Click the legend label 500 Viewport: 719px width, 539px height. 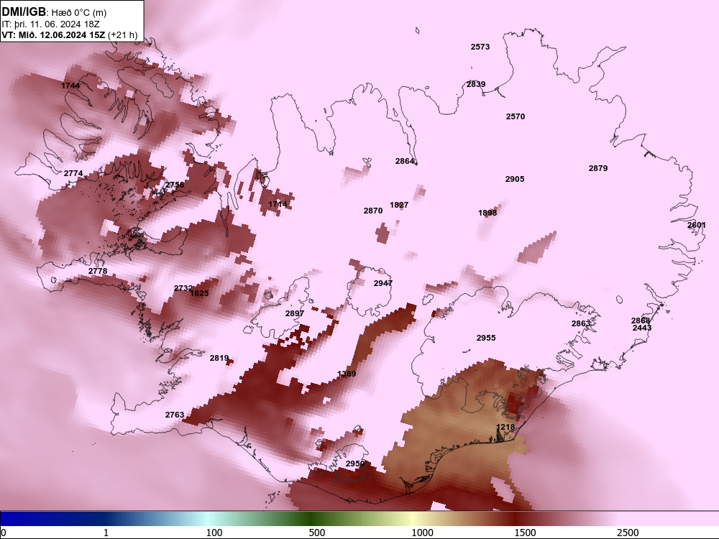pyautogui.click(x=317, y=533)
